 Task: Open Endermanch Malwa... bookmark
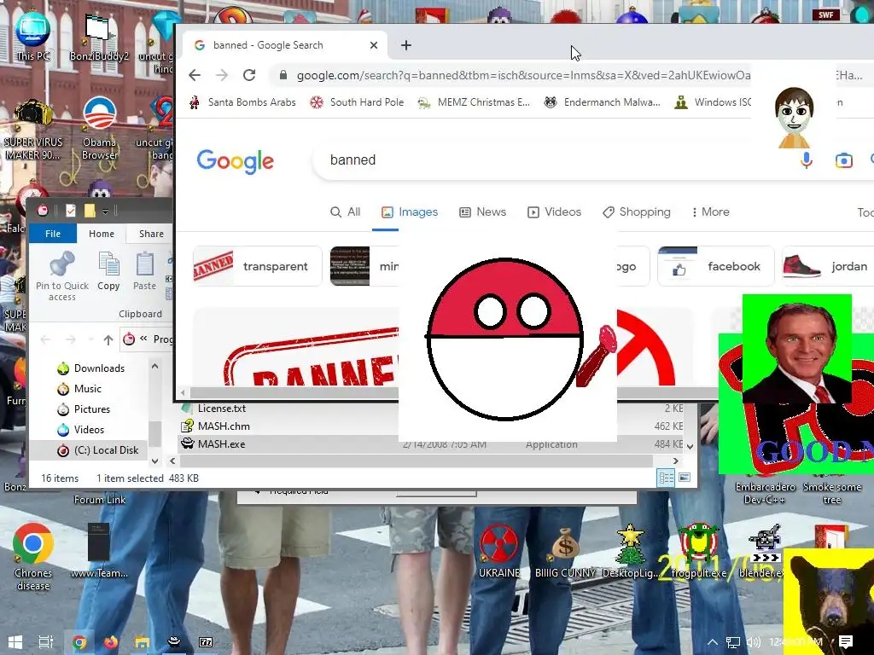pos(603,102)
